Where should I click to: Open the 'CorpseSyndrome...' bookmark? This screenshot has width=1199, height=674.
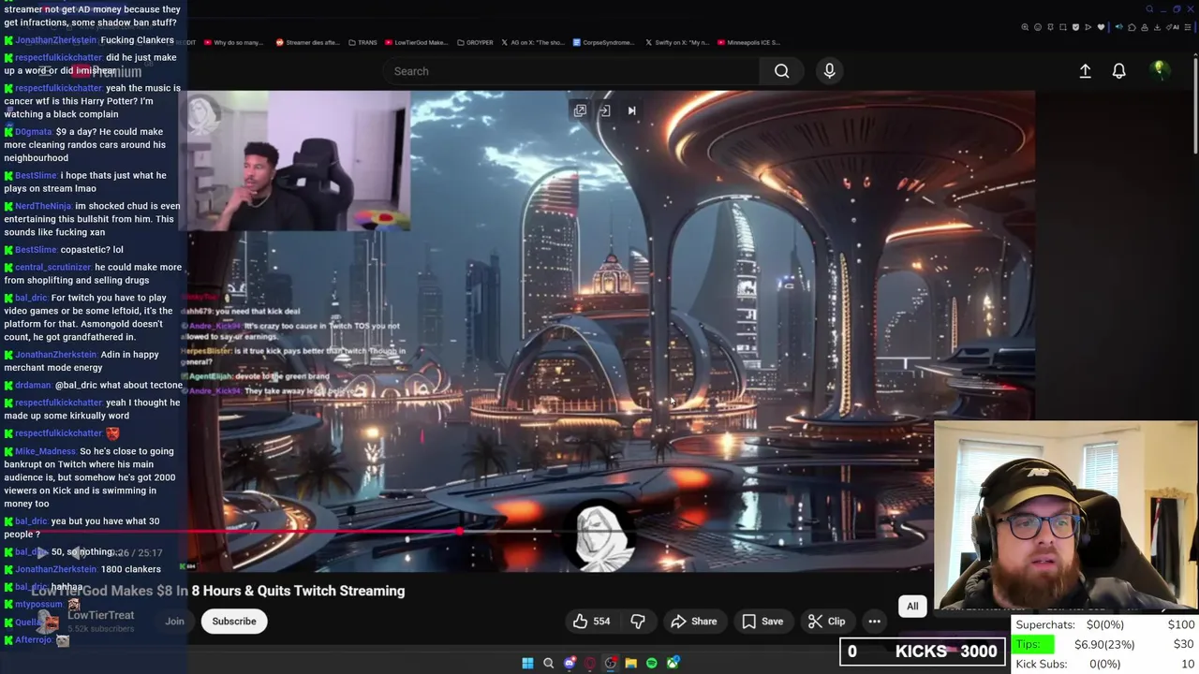click(x=603, y=42)
